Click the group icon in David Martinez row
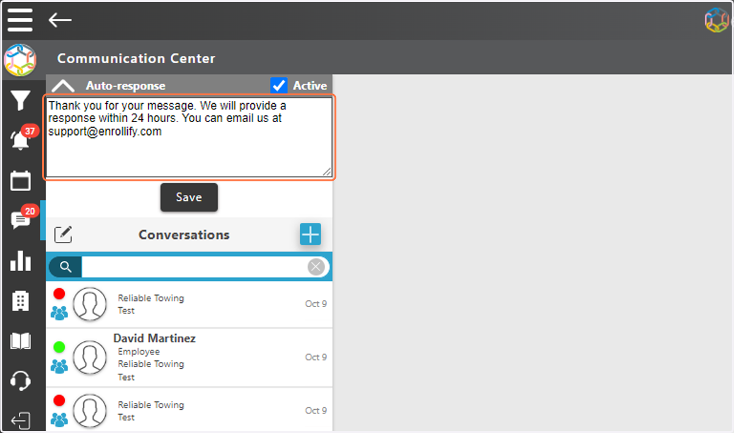 (59, 366)
